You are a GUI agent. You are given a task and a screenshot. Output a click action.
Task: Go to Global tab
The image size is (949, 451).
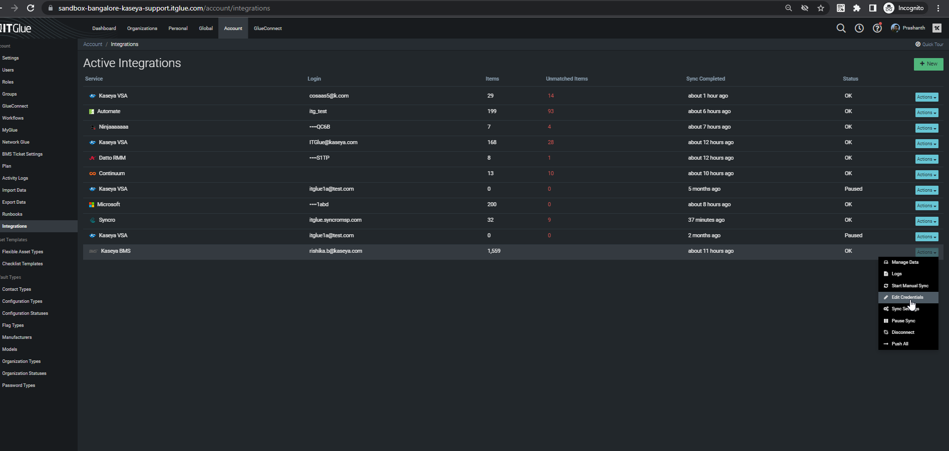(x=206, y=29)
